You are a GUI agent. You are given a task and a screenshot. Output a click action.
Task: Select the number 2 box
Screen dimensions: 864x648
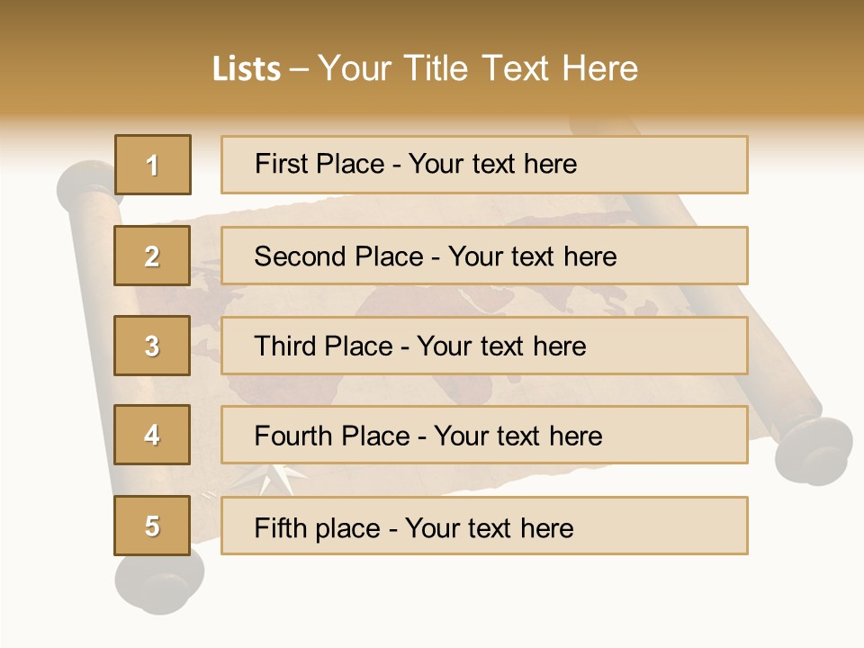[152, 256]
